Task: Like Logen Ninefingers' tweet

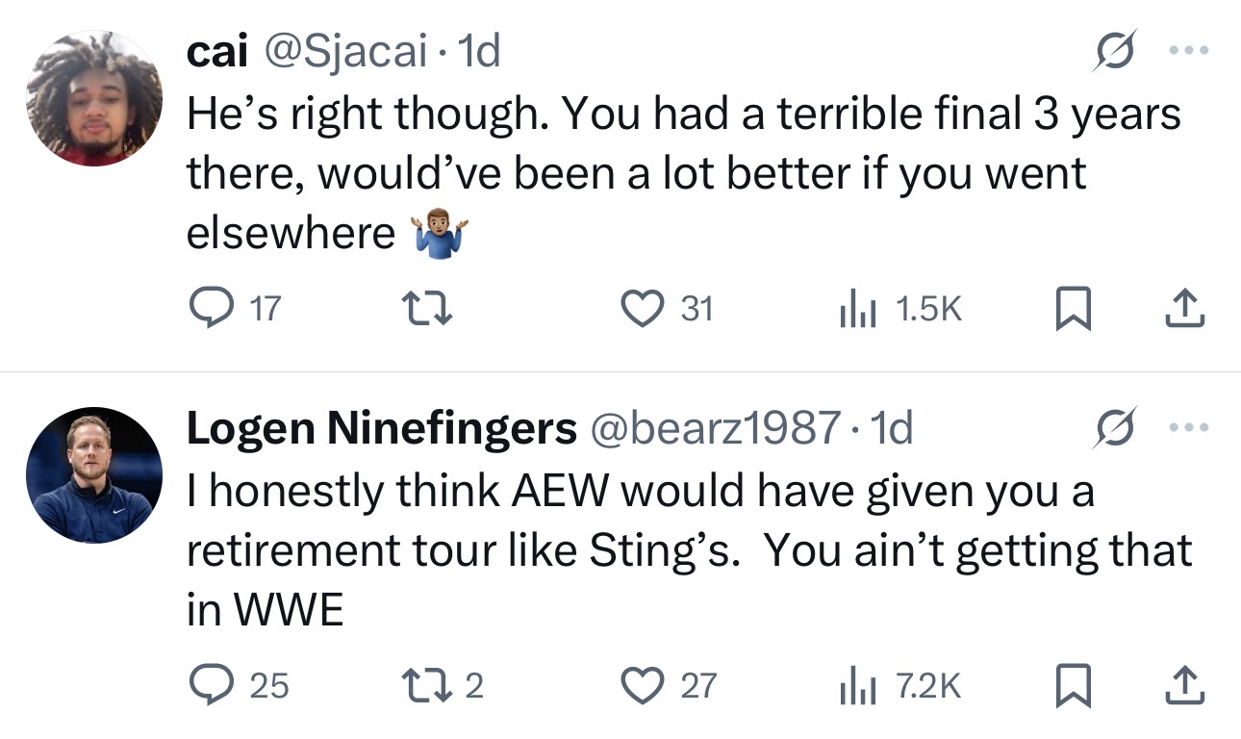Action: (x=640, y=684)
